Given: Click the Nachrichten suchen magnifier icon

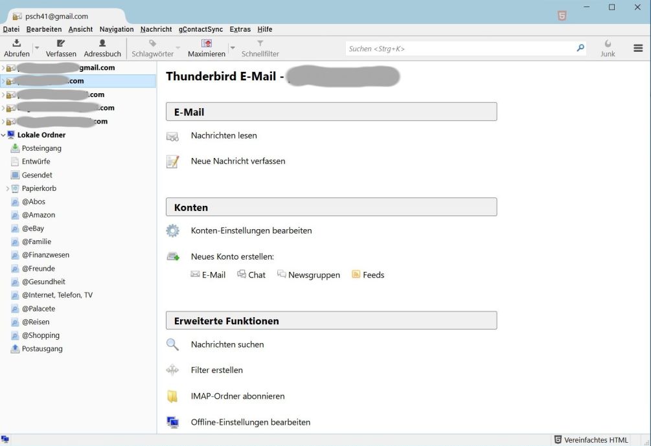Looking at the screenshot, I should (x=172, y=345).
